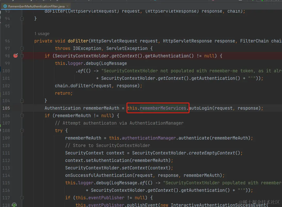Collapse the eventPublisher if block at line 117
282x207 pixels.
(x=22, y=198)
